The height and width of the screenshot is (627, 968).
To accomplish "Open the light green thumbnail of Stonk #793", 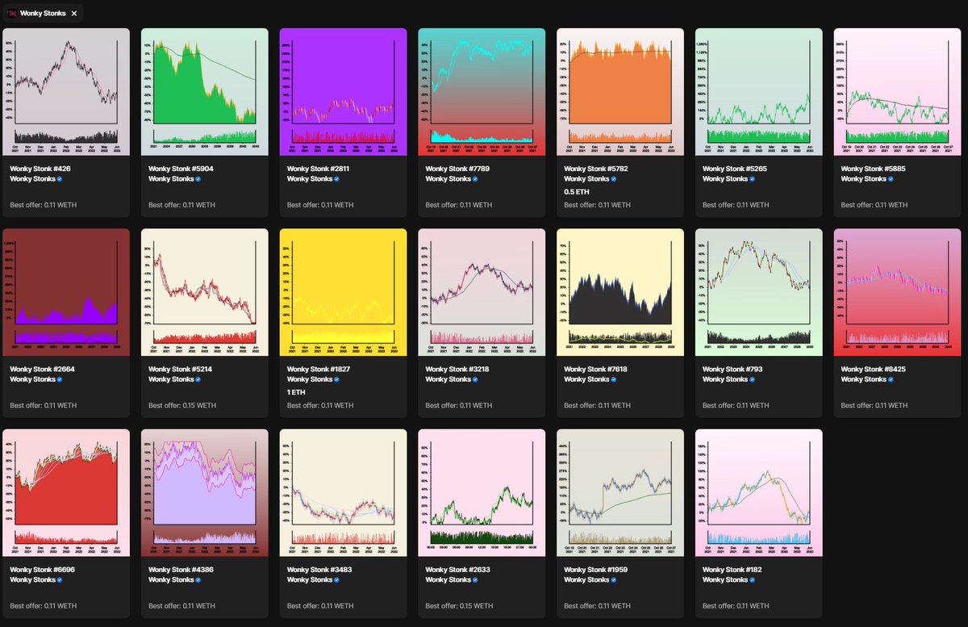I will click(x=760, y=292).
